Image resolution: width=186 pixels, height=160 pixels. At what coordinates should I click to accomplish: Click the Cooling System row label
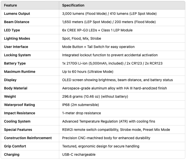(17, 121)
